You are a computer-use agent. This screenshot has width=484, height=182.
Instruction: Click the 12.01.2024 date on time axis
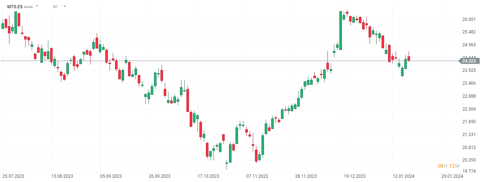pos(403,176)
